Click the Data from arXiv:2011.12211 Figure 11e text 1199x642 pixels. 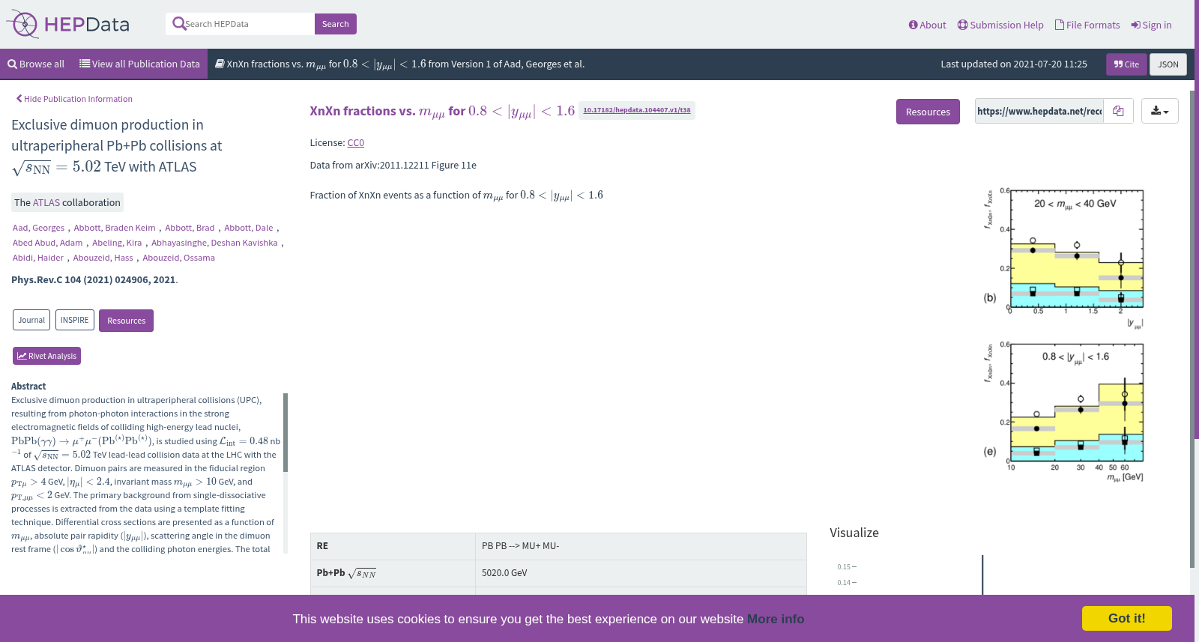pos(393,165)
